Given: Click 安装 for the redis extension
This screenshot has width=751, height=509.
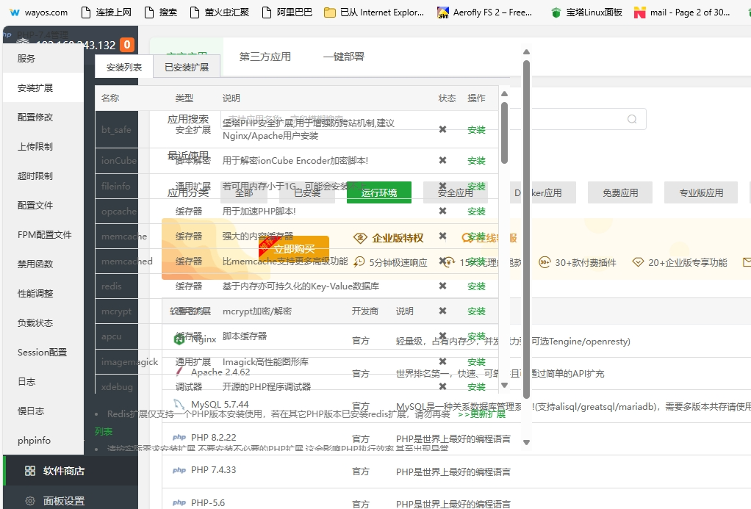Looking at the screenshot, I should tap(477, 286).
